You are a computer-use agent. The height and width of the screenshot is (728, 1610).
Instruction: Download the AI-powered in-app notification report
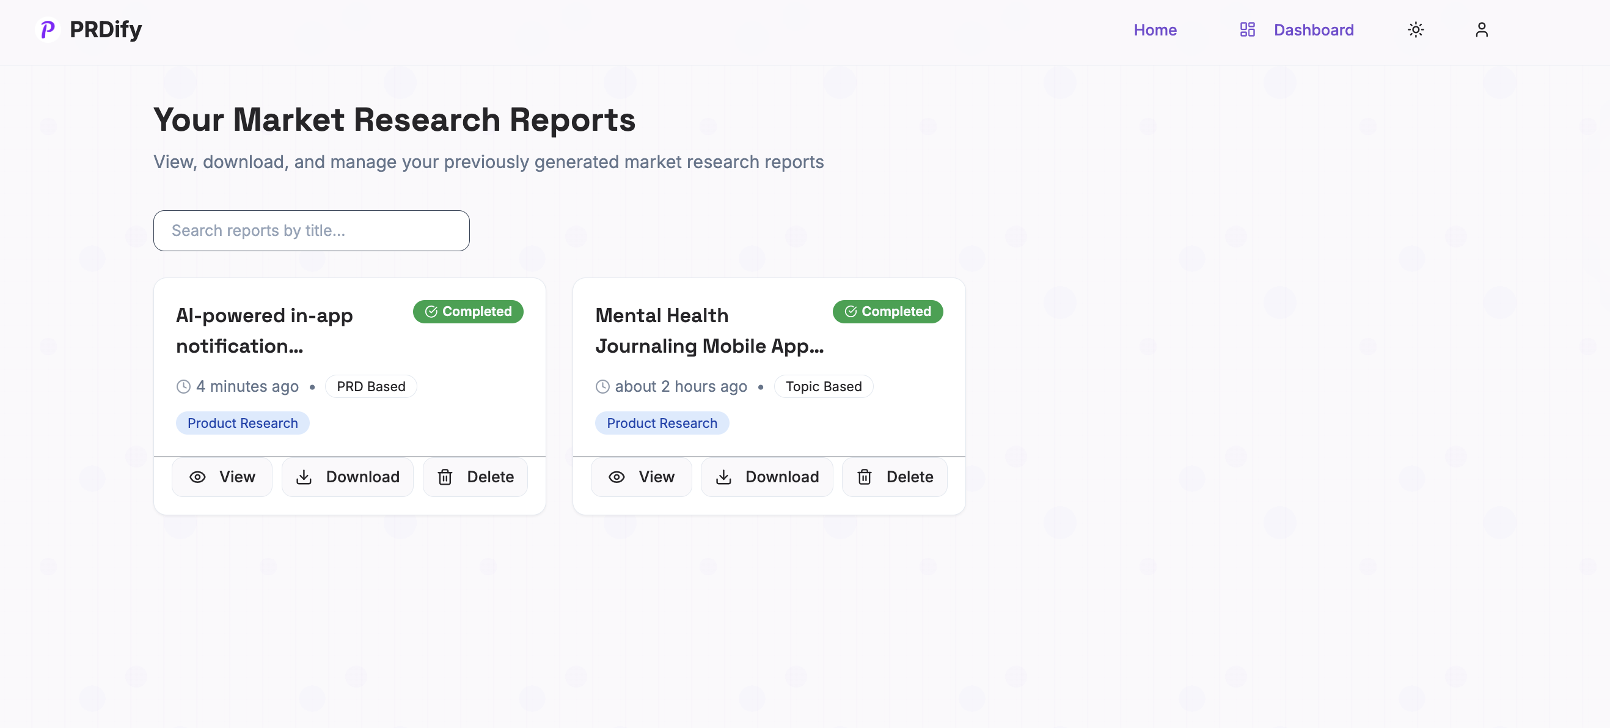point(347,477)
